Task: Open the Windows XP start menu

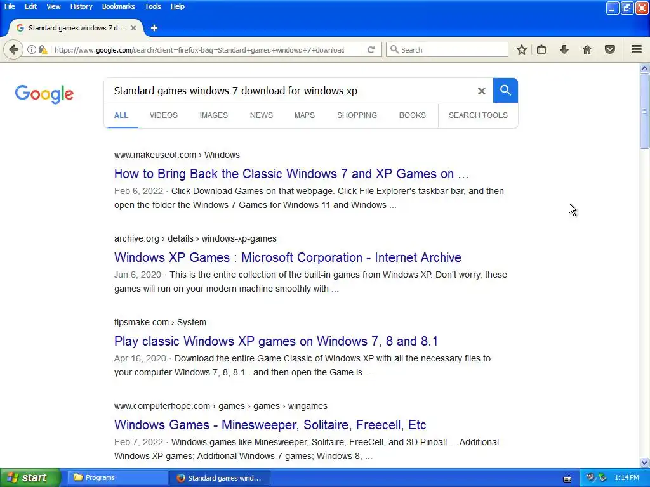Action: pos(30,477)
